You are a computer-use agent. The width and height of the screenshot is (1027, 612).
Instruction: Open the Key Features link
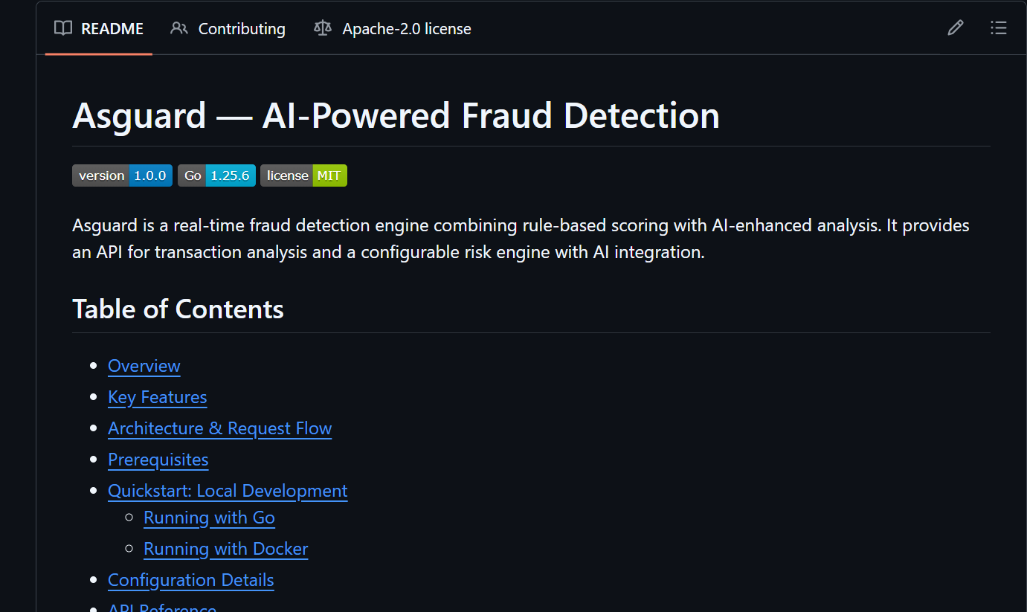(157, 397)
